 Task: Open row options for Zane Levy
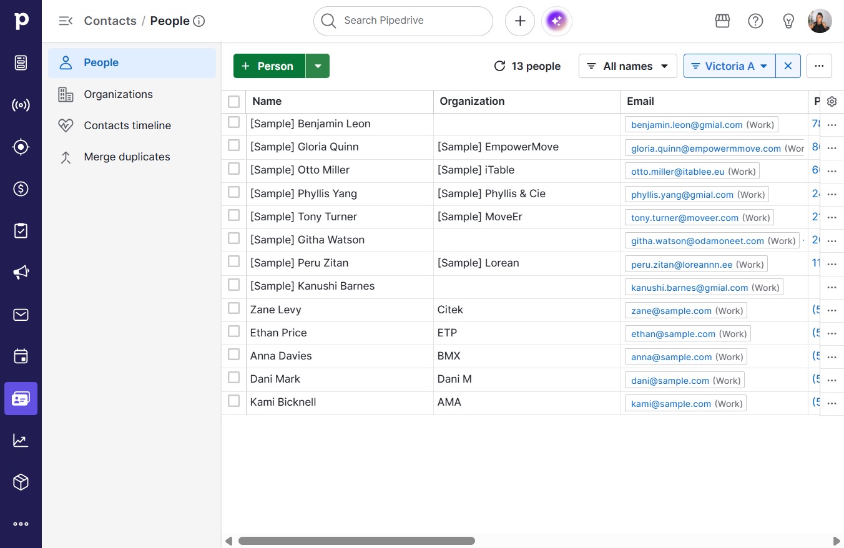point(832,311)
